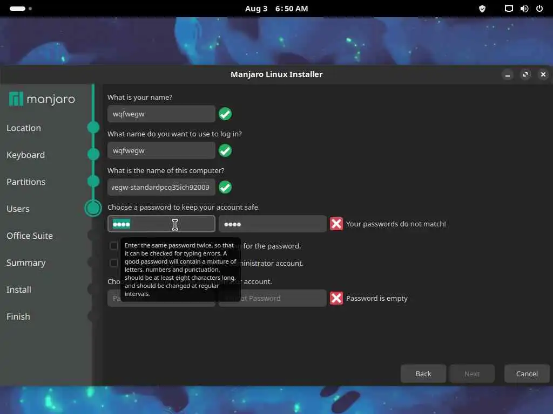Viewport: 553px width, 414px height.
Task: Focus the administrator Repeat Password field
Action: (273, 298)
